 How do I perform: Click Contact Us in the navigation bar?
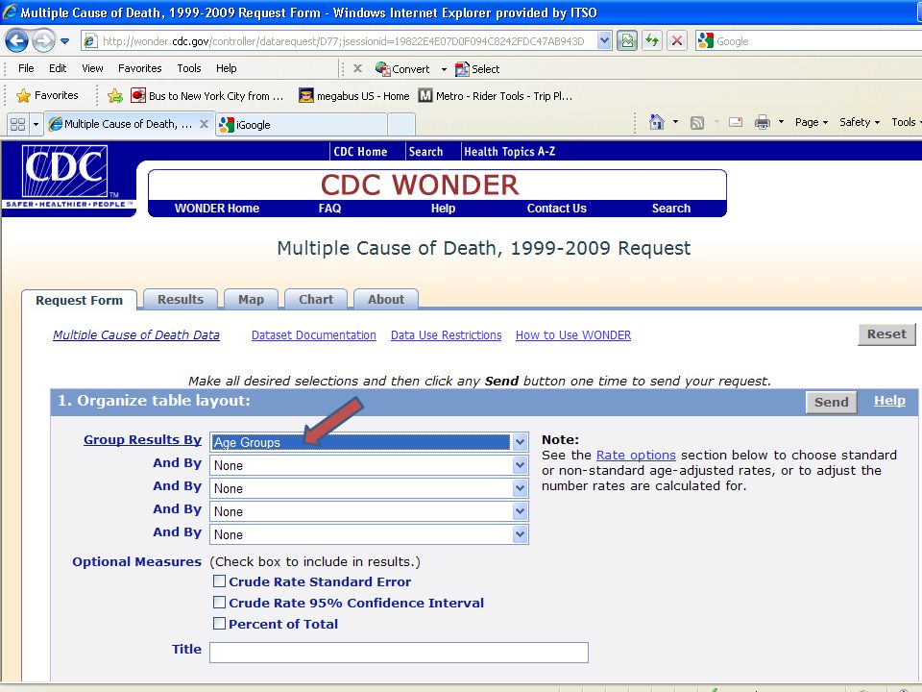point(556,209)
